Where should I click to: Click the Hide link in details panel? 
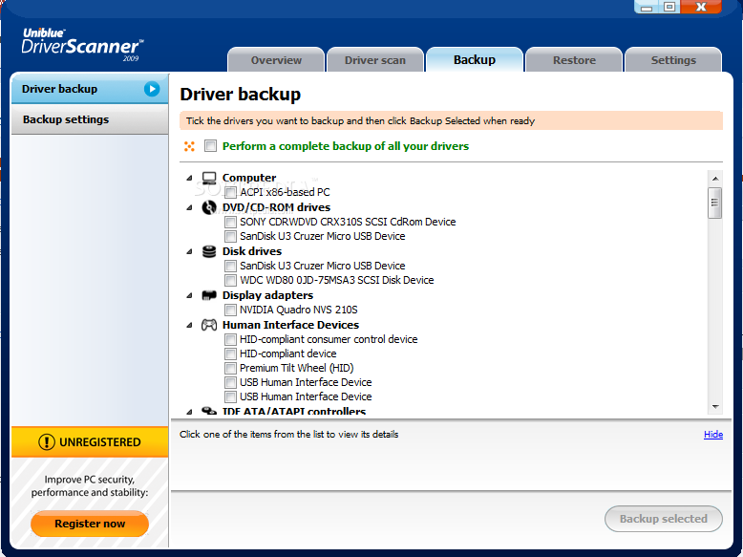[713, 434]
